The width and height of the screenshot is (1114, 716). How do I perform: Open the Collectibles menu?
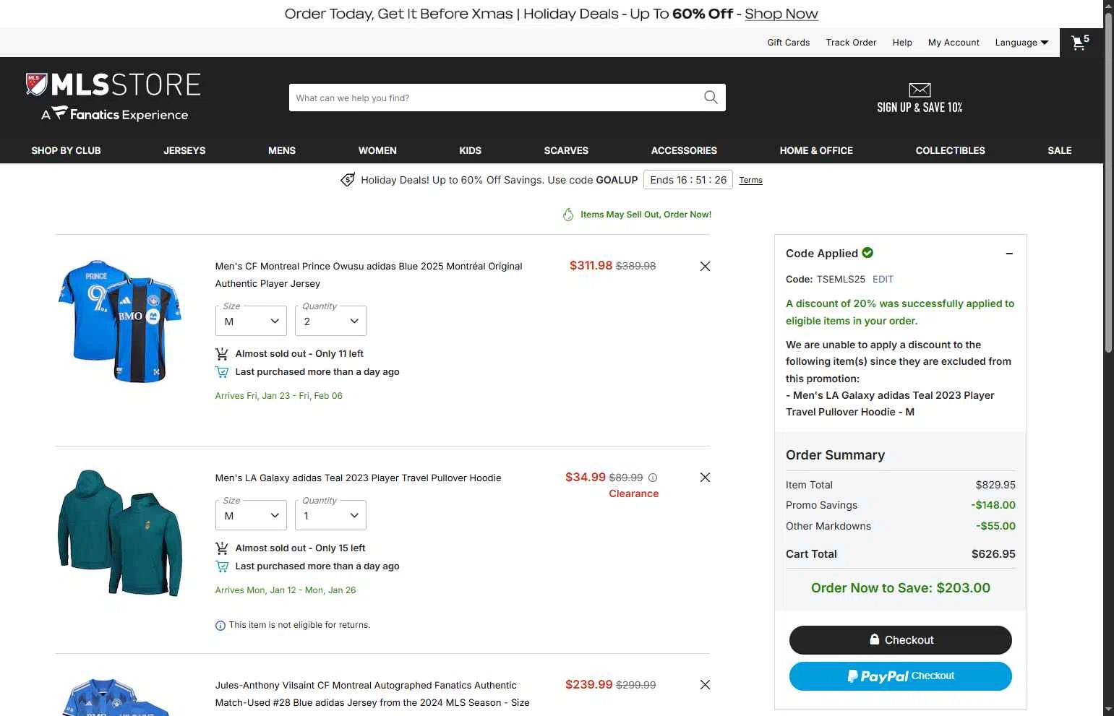(950, 150)
